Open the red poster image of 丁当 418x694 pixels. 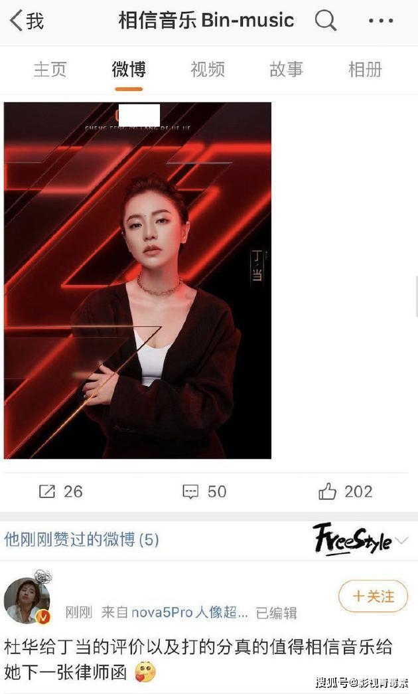click(137, 280)
